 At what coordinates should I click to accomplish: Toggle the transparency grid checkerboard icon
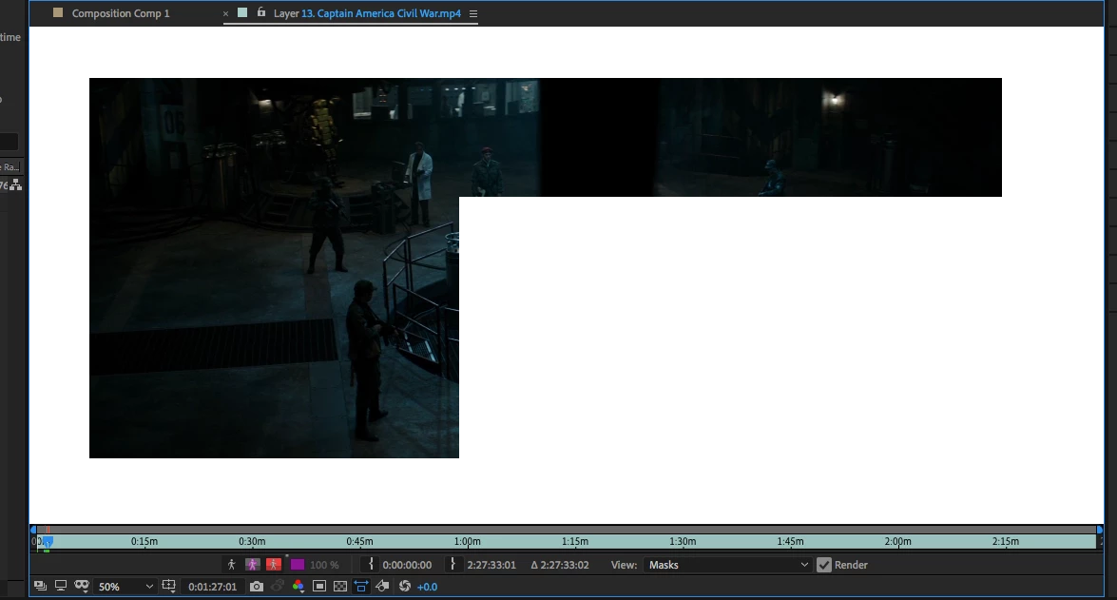coord(340,586)
